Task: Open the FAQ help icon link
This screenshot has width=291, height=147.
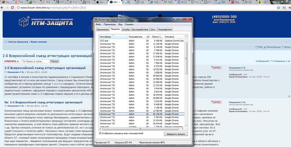Action: (259, 47)
